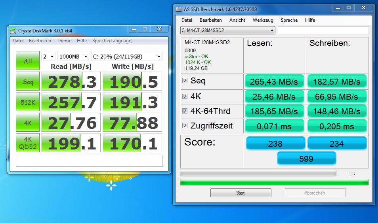Click the 185,65 MB/s 4K-64Thrd read value

tap(274, 111)
